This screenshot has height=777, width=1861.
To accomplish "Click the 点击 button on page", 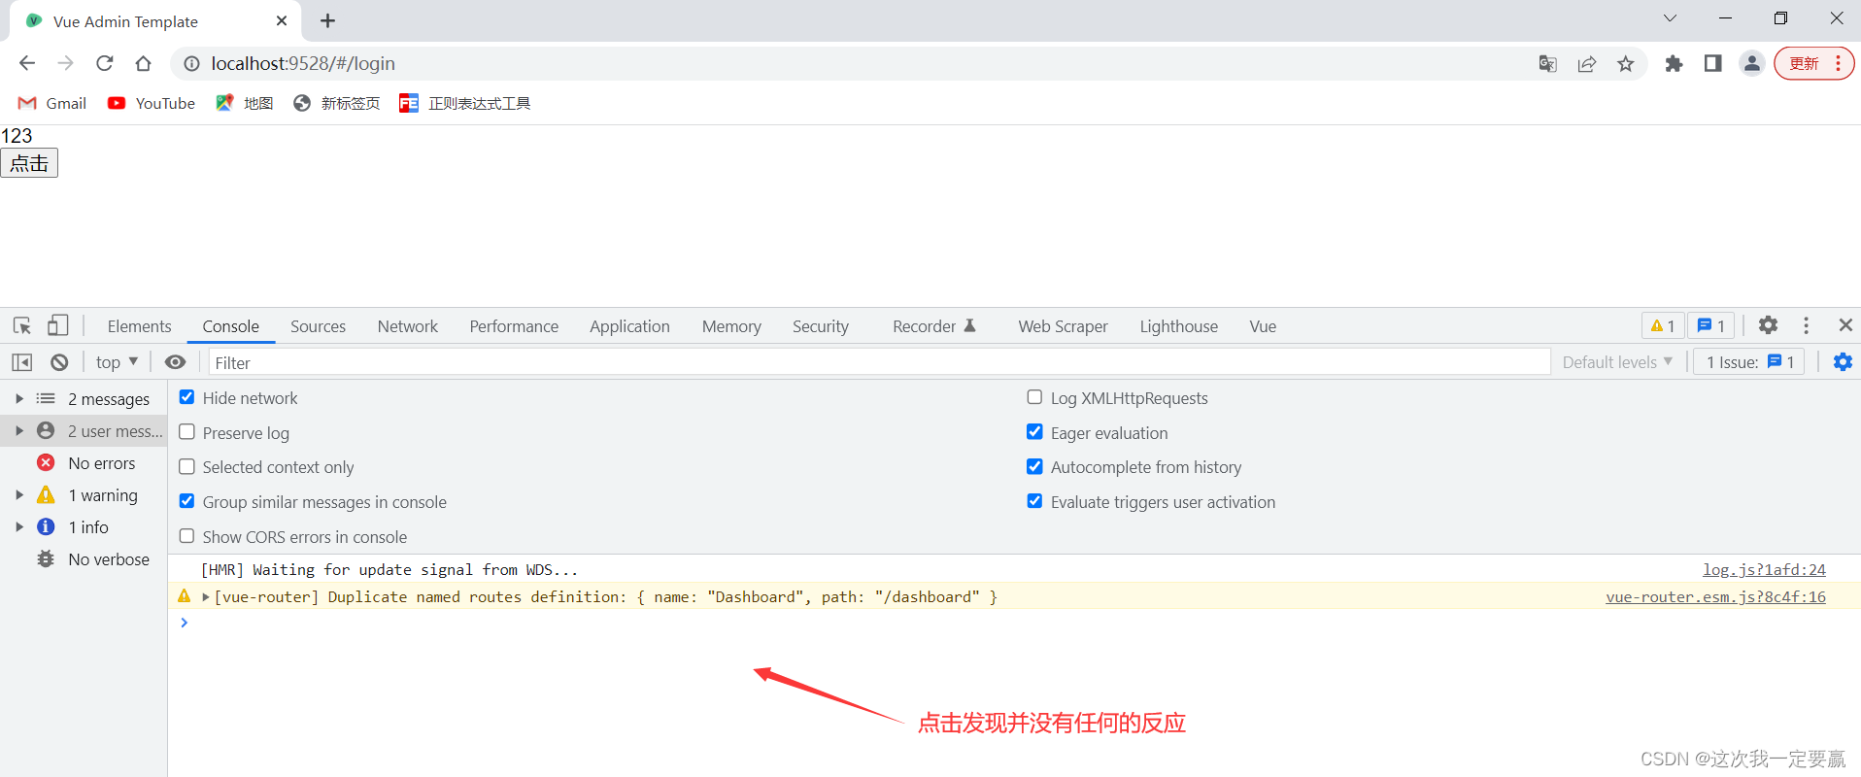I will click(29, 163).
